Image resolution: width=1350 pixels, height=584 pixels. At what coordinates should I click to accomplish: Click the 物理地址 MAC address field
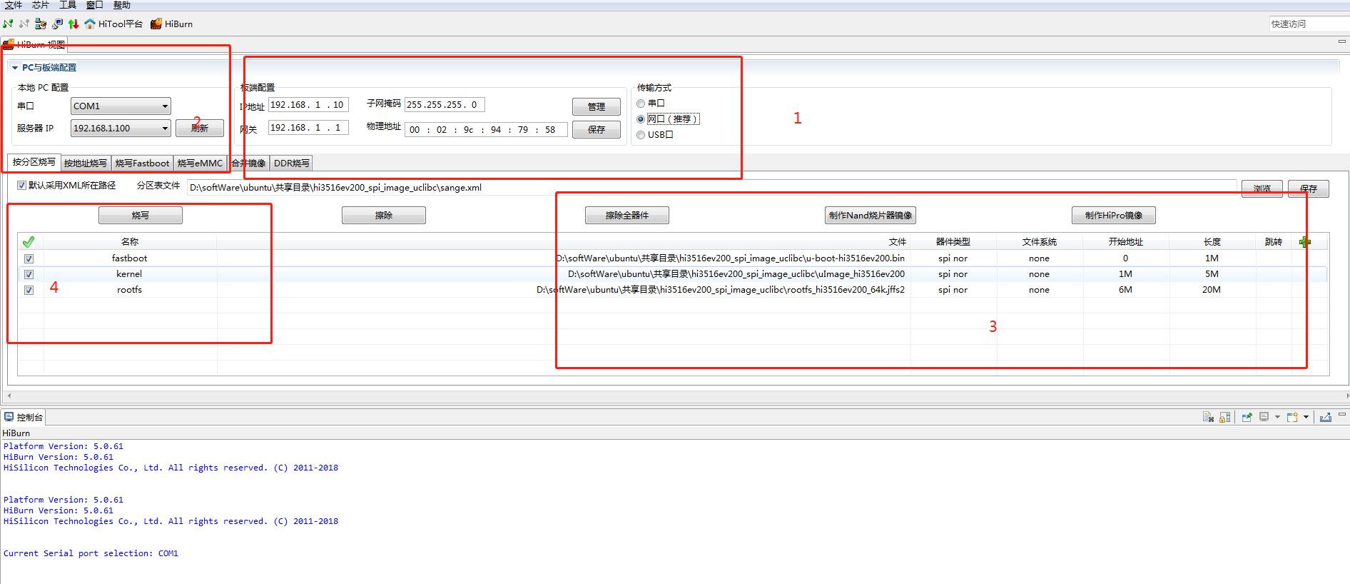click(x=486, y=129)
